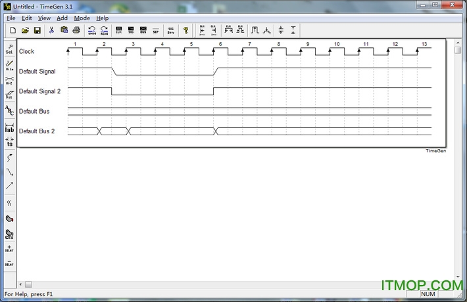Select the ABC text tool
Screen dimensions: 467x302
[x=9, y=110]
